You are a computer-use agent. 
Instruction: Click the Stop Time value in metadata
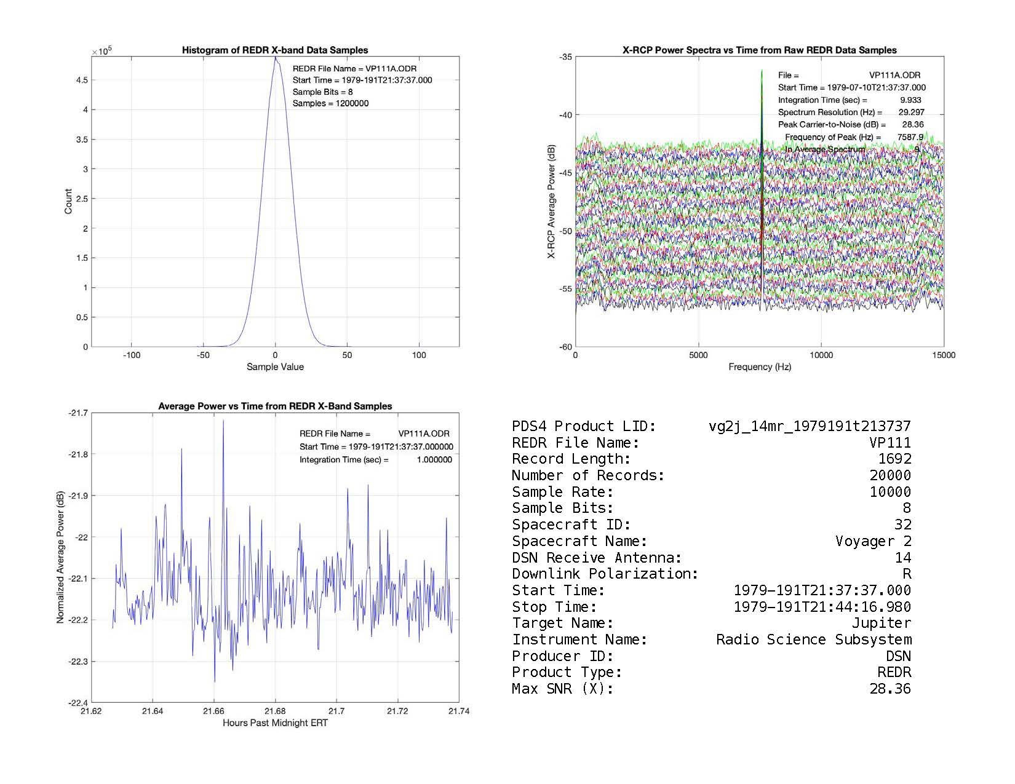(822, 607)
